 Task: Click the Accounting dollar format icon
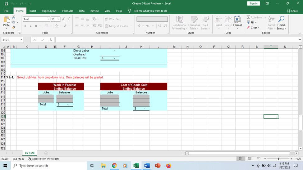tap(139, 26)
